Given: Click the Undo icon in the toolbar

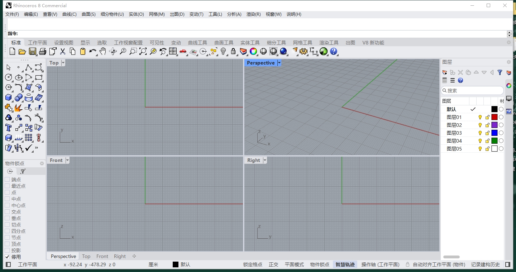Looking at the screenshot, I should tap(92, 51).
